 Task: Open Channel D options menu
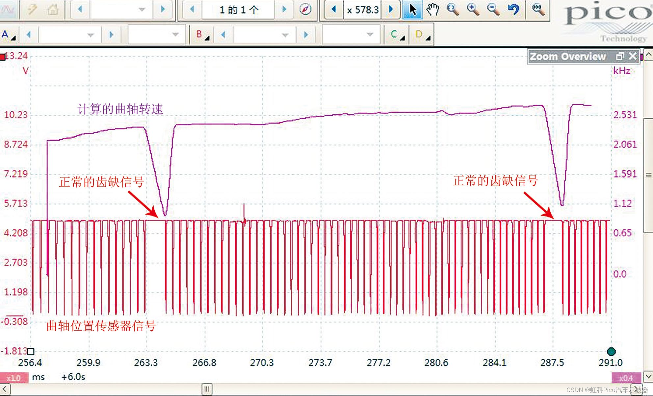click(x=423, y=35)
